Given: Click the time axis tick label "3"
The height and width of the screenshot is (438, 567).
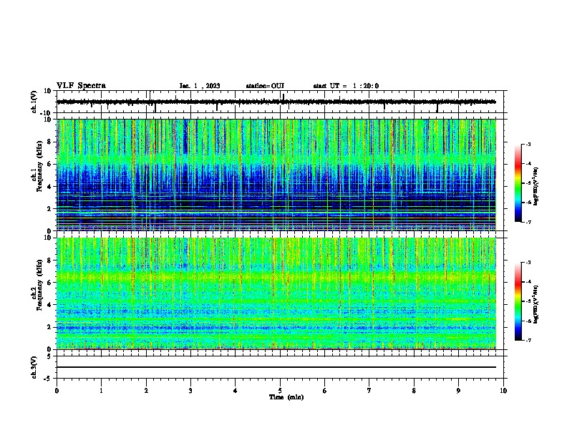Looking at the screenshot, I should [190, 391].
